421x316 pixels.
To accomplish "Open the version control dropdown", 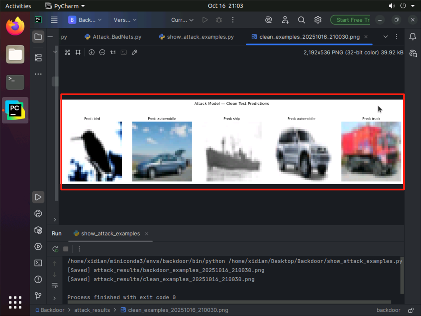I will pos(125,20).
